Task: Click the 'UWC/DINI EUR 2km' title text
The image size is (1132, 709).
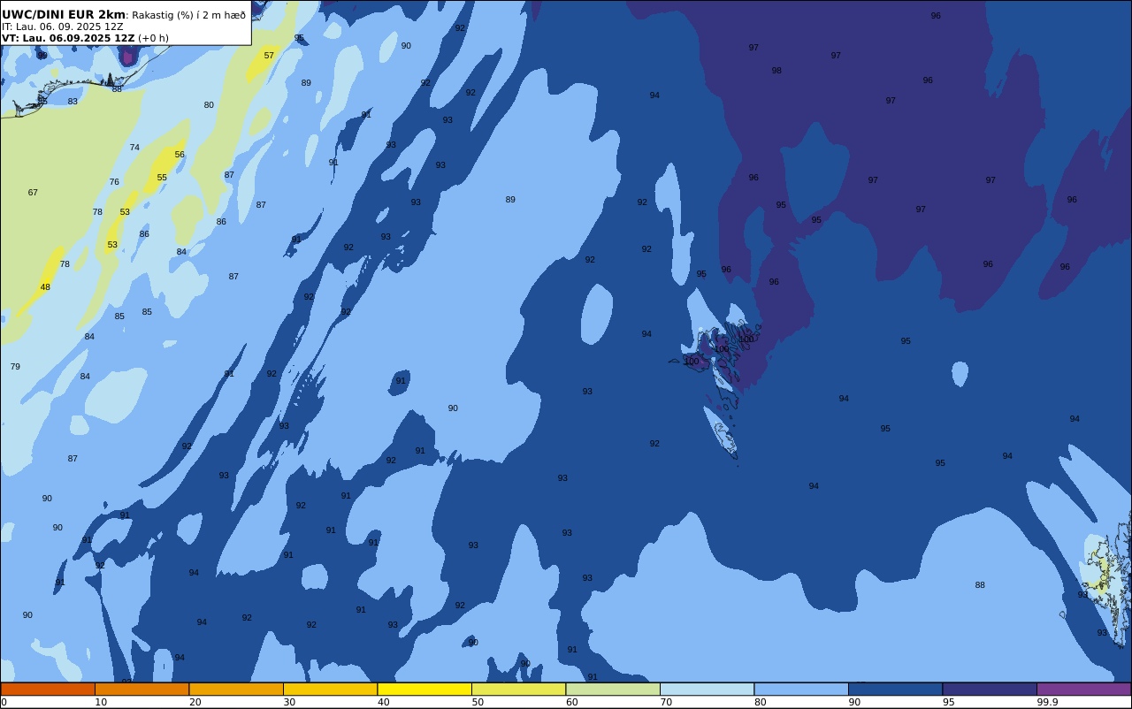Action: 64,15
